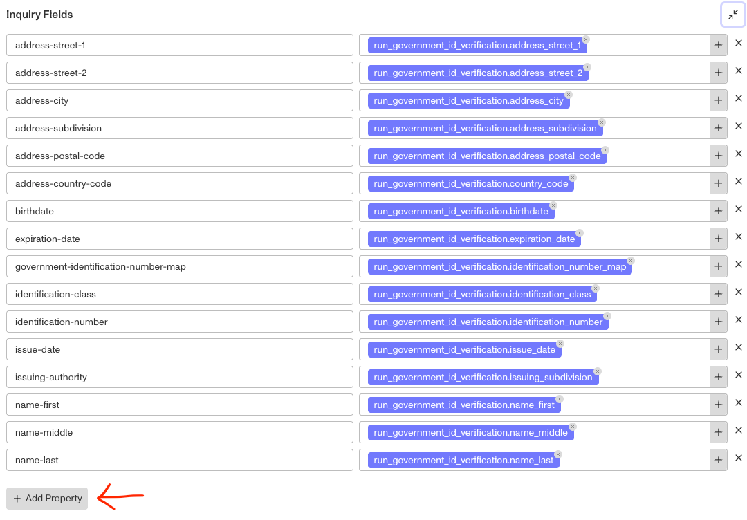Viewport: 747px width, 520px height.
Task: Click plus button in address-street-2 row
Action: (x=719, y=73)
